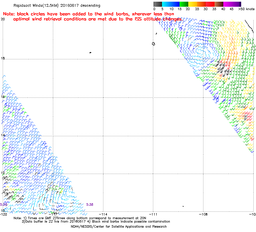Click the '>50 knots' legend label
The height and width of the screenshot is (232, 256).
coord(246,9)
